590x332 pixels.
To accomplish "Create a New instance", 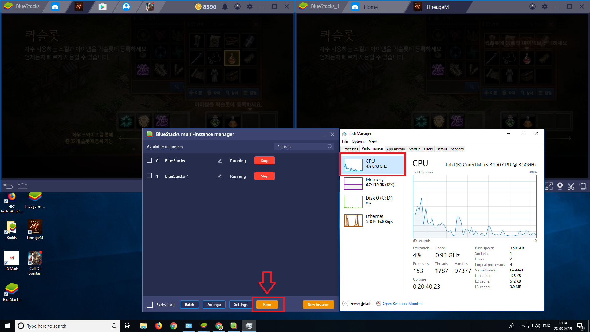I will 318,305.
